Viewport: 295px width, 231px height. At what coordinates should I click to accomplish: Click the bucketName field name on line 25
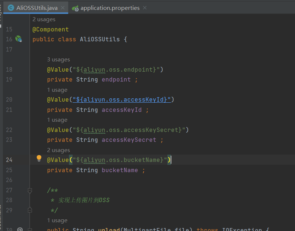pos(120,170)
